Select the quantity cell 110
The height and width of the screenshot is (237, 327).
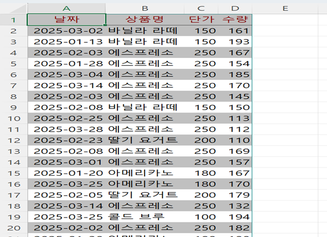coord(235,140)
